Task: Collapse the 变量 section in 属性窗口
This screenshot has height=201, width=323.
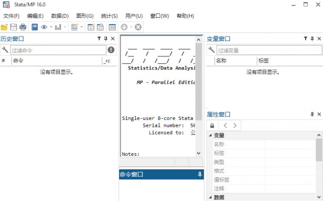Action: click(x=210, y=135)
